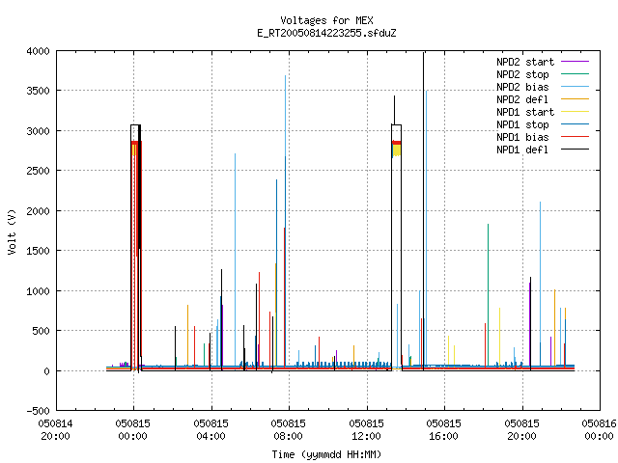Click the 'NPD1 start' legend label
618x463 pixels.
tap(525, 112)
